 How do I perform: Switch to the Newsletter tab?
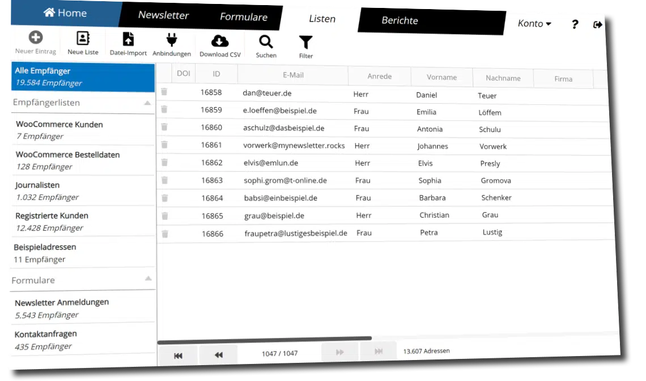pos(163,15)
